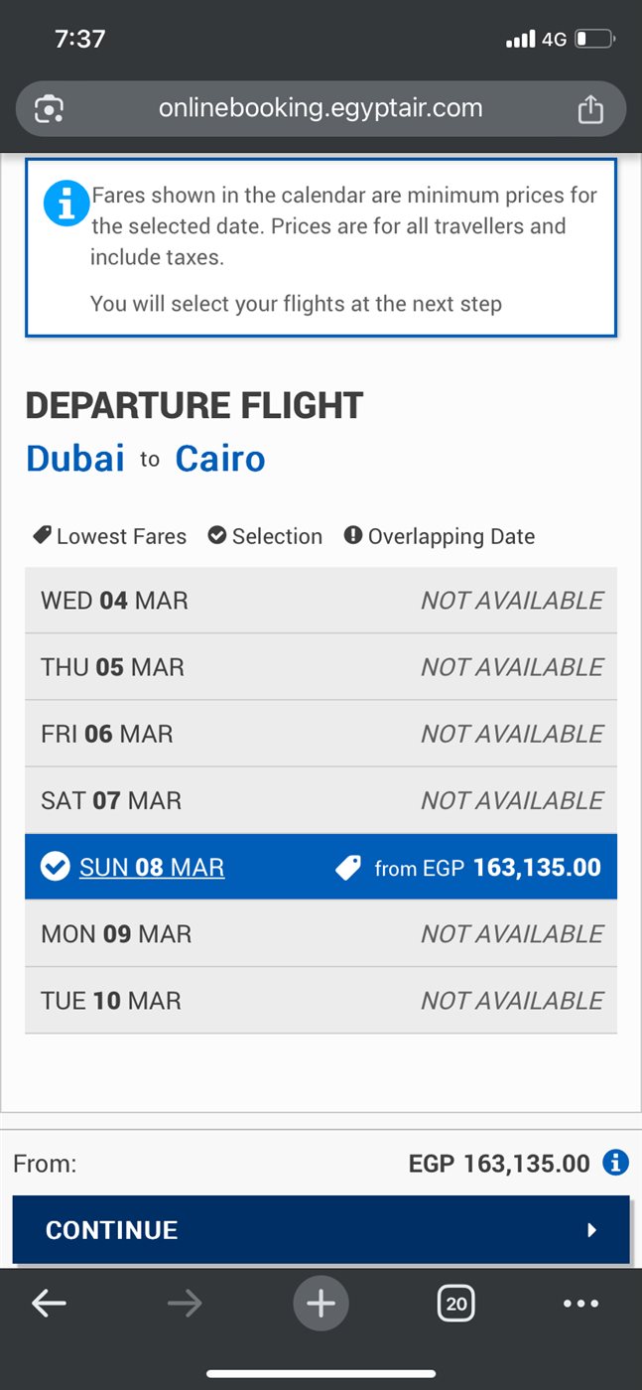Choose the THU 05 MAR row
Viewport: 642px width, 1390px height.
(x=321, y=667)
